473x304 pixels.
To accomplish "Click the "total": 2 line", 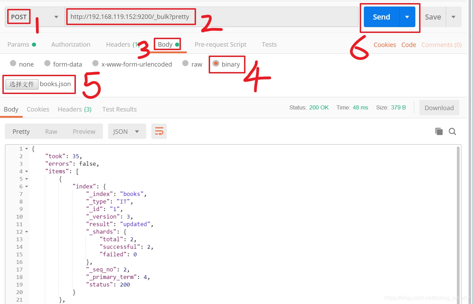I will click(x=118, y=239).
